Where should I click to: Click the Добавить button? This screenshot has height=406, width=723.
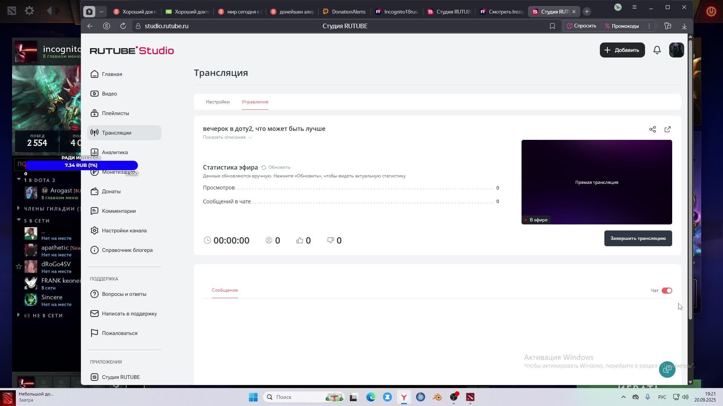click(622, 50)
